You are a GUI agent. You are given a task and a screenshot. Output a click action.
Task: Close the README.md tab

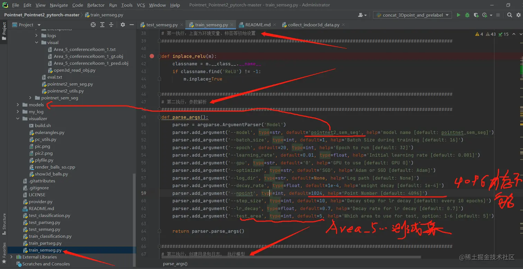click(x=275, y=25)
